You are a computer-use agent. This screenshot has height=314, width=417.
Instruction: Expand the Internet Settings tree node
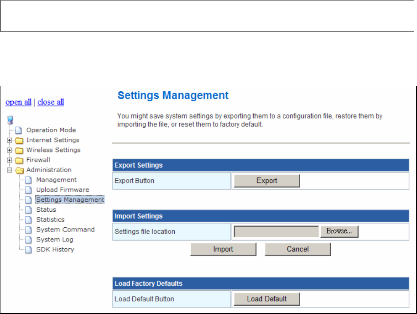[9, 140]
